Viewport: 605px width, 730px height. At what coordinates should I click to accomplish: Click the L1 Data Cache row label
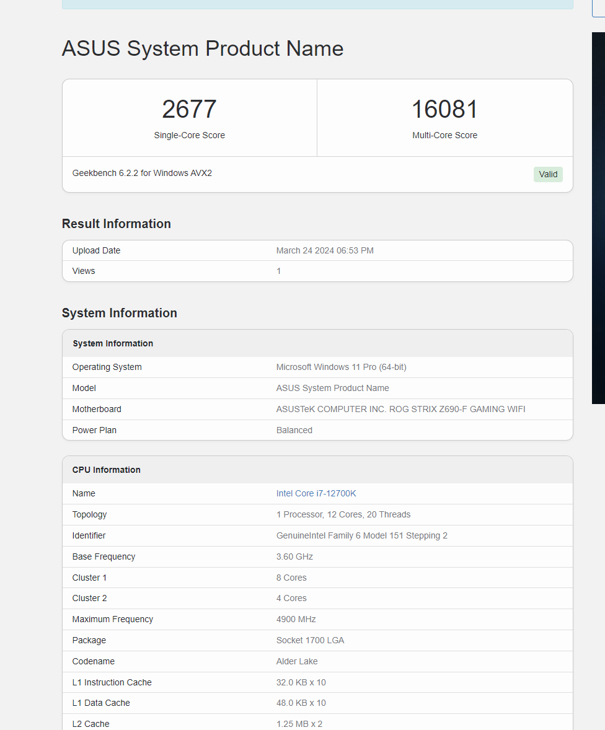point(101,703)
